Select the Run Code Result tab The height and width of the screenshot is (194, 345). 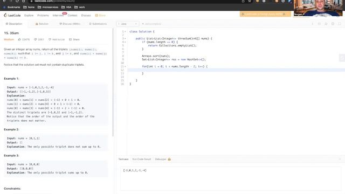click(x=141, y=159)
